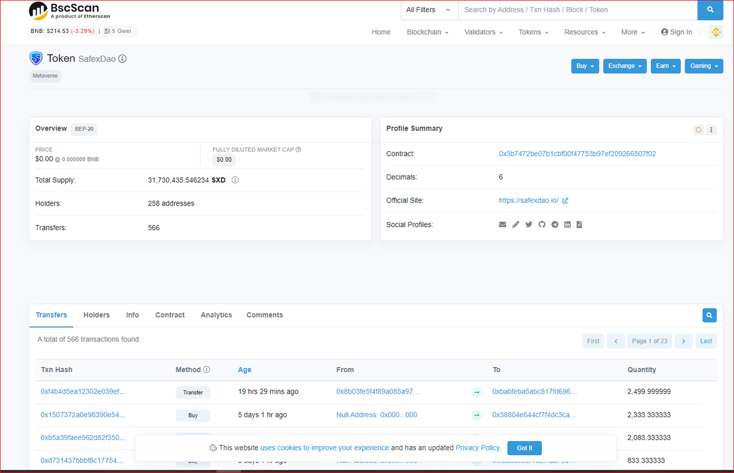Open the Comments tab
734x473 pixels.
click(265, 315)
